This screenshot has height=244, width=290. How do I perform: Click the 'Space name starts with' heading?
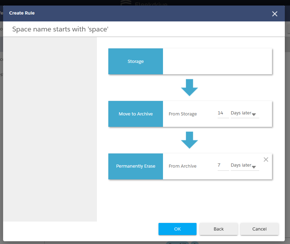click(60, 29)
